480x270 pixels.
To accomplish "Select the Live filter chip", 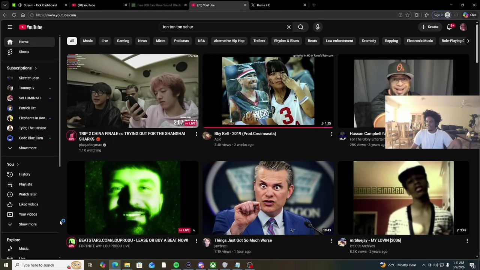I will click(105, 41).
